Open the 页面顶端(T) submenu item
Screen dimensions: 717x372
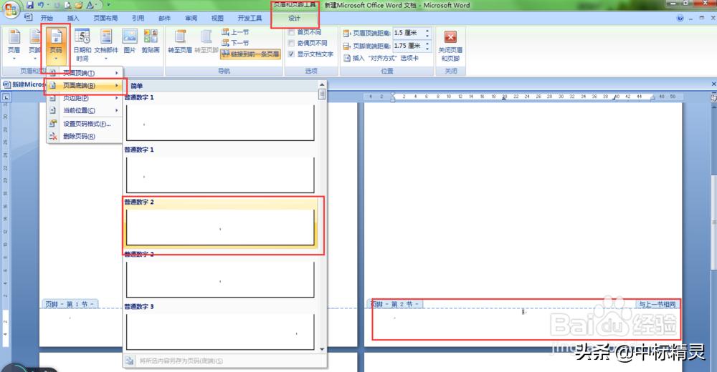tap(85, 73)
